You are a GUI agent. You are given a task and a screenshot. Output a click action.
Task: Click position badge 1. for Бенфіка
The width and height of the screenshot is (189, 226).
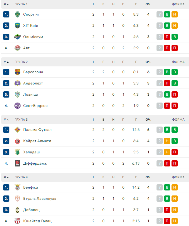click(6, 187)
